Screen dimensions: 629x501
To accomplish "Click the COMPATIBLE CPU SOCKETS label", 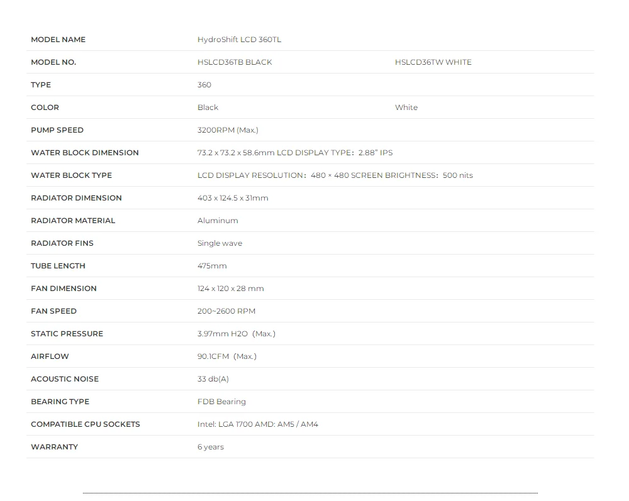I will click(x=85, y=424).
